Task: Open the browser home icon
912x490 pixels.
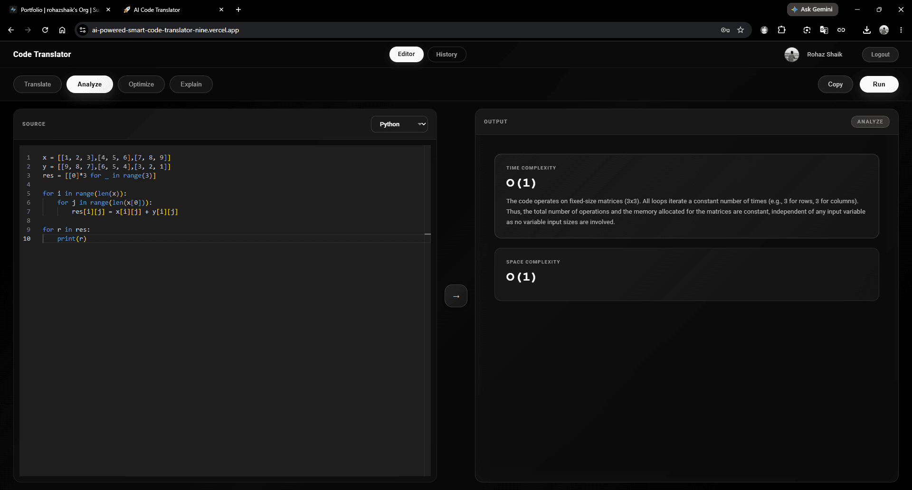Action: 62,30
